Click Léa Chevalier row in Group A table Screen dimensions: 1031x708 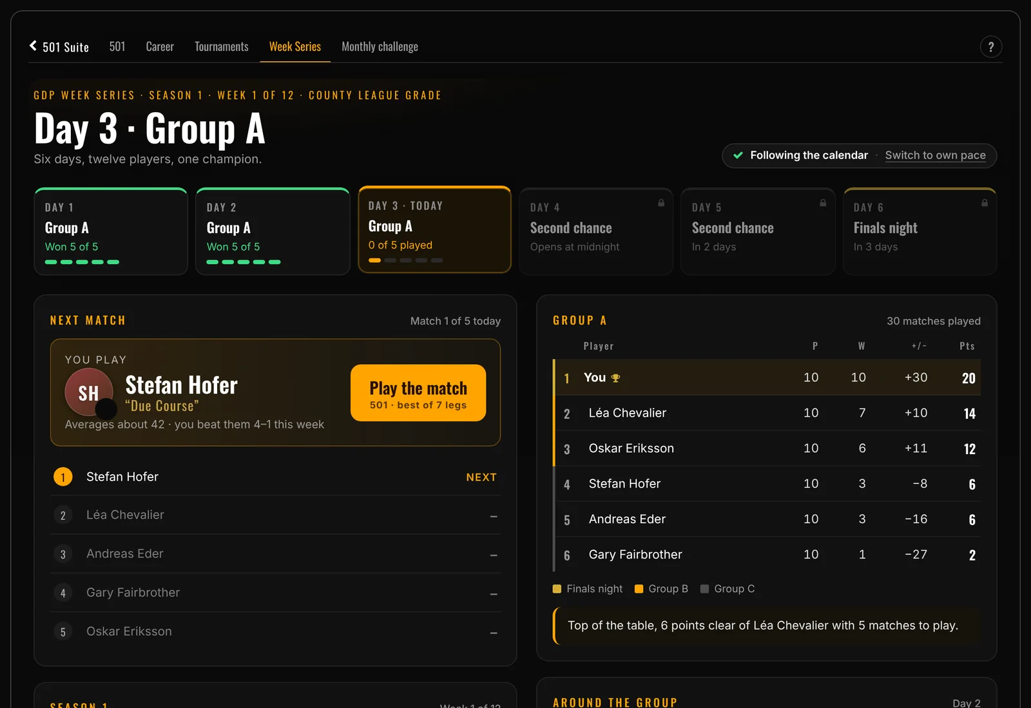pos(767,413)
